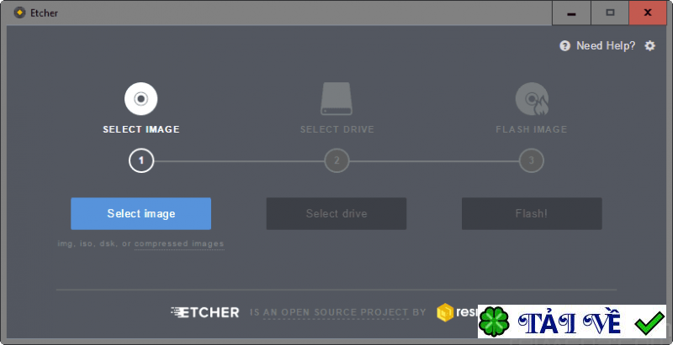This screenshot has width=673, height=345.
Task: Click the resin.io cube logo
Action: tap(445, 312)
